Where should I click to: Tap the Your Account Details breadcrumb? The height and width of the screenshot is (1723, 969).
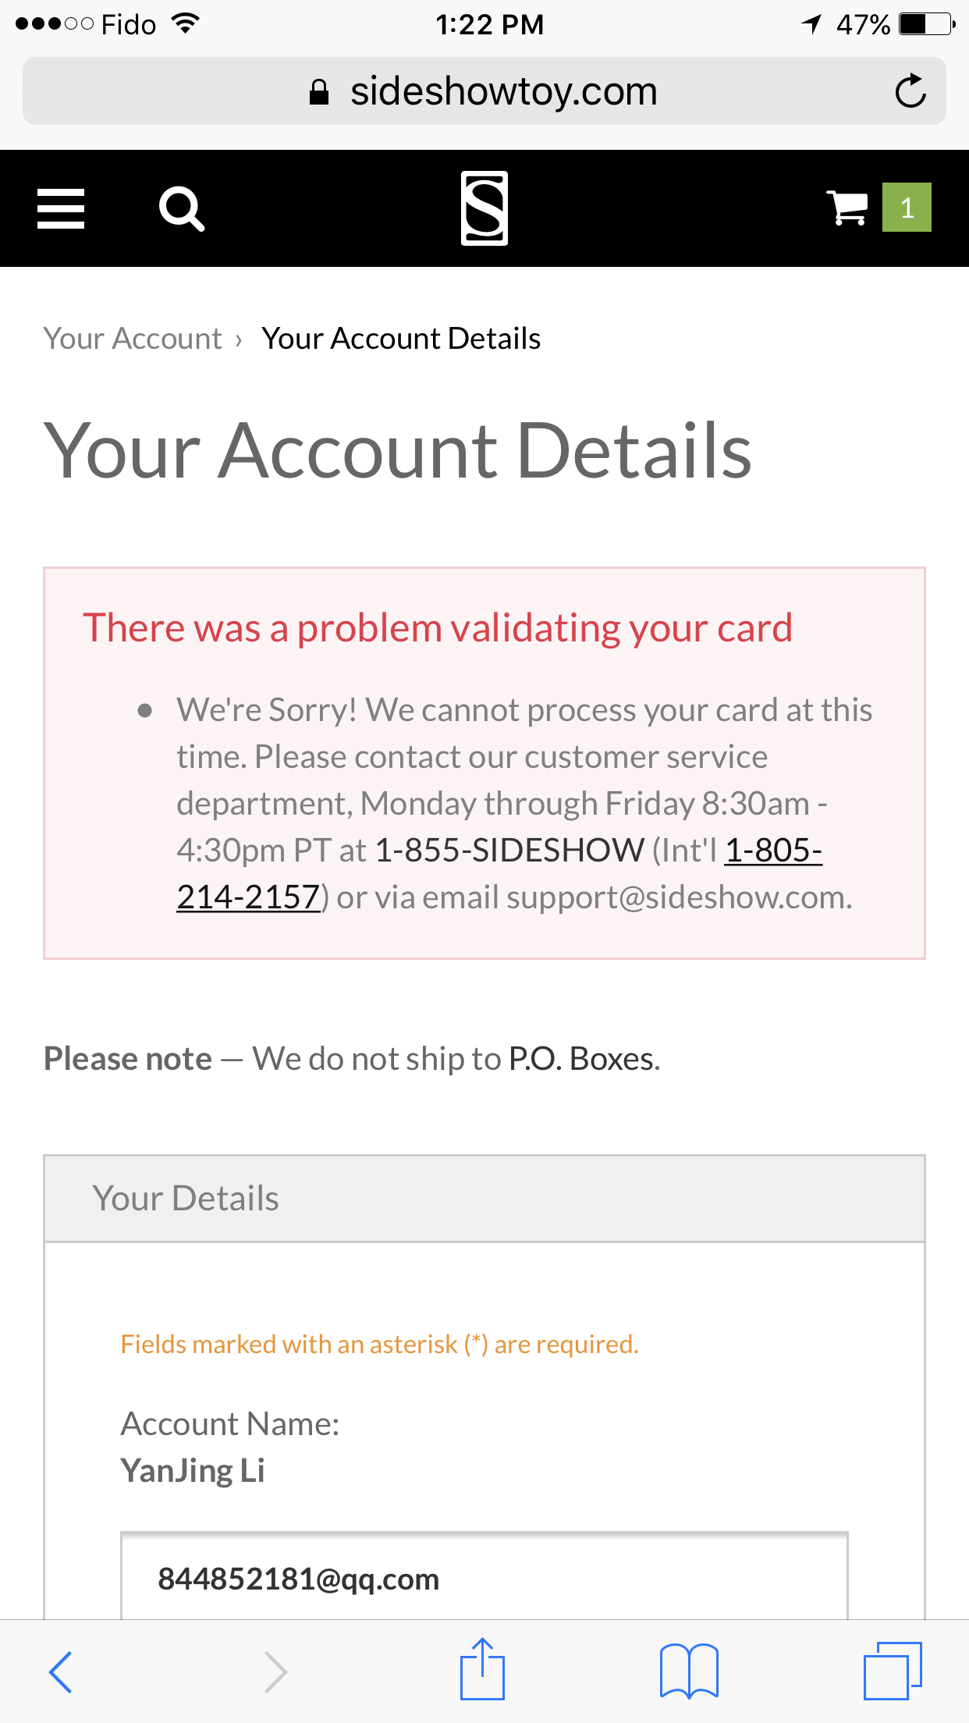(x=401, y=339)
